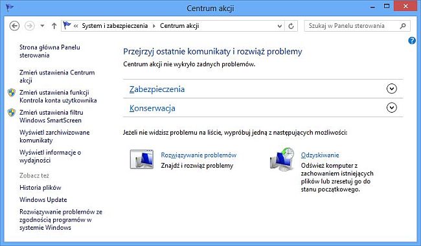The height and width of the screenshot is (246, 421).
Task: Click the 'Konserwacja' section header
Action: (x=152, y=108)
